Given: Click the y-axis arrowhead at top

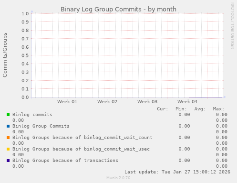Looking at the screenshot, I should 32,11.
